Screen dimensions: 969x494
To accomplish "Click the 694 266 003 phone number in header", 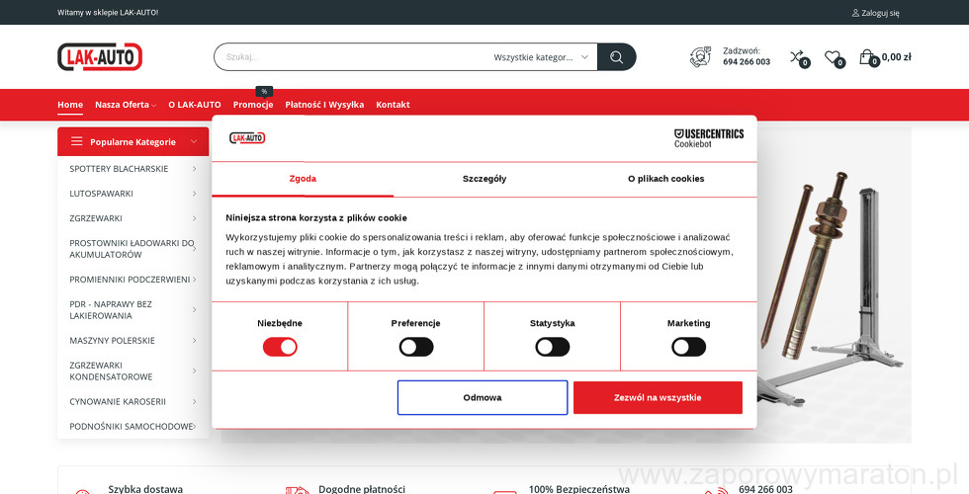I will coord(747,61).
